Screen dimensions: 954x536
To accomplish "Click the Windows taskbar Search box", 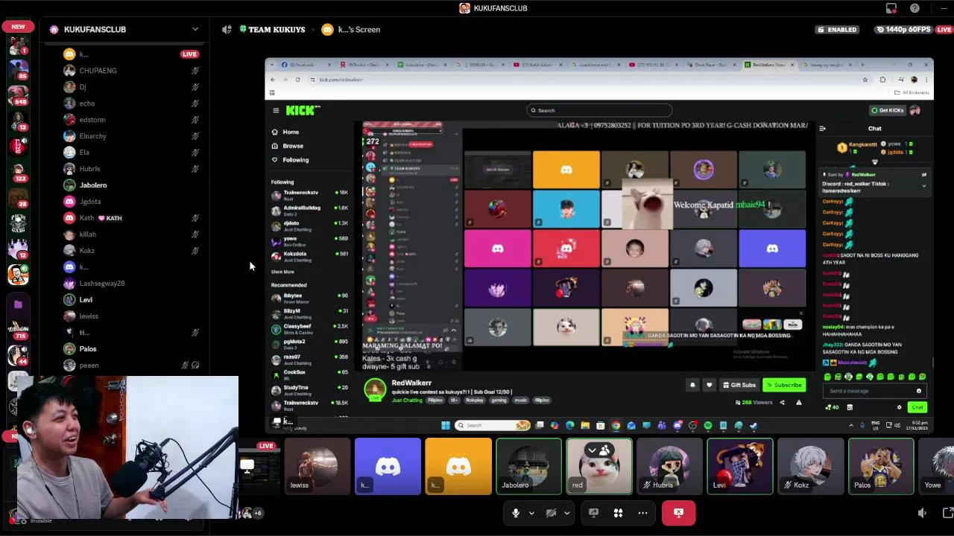I will click(x=493, y=426).
